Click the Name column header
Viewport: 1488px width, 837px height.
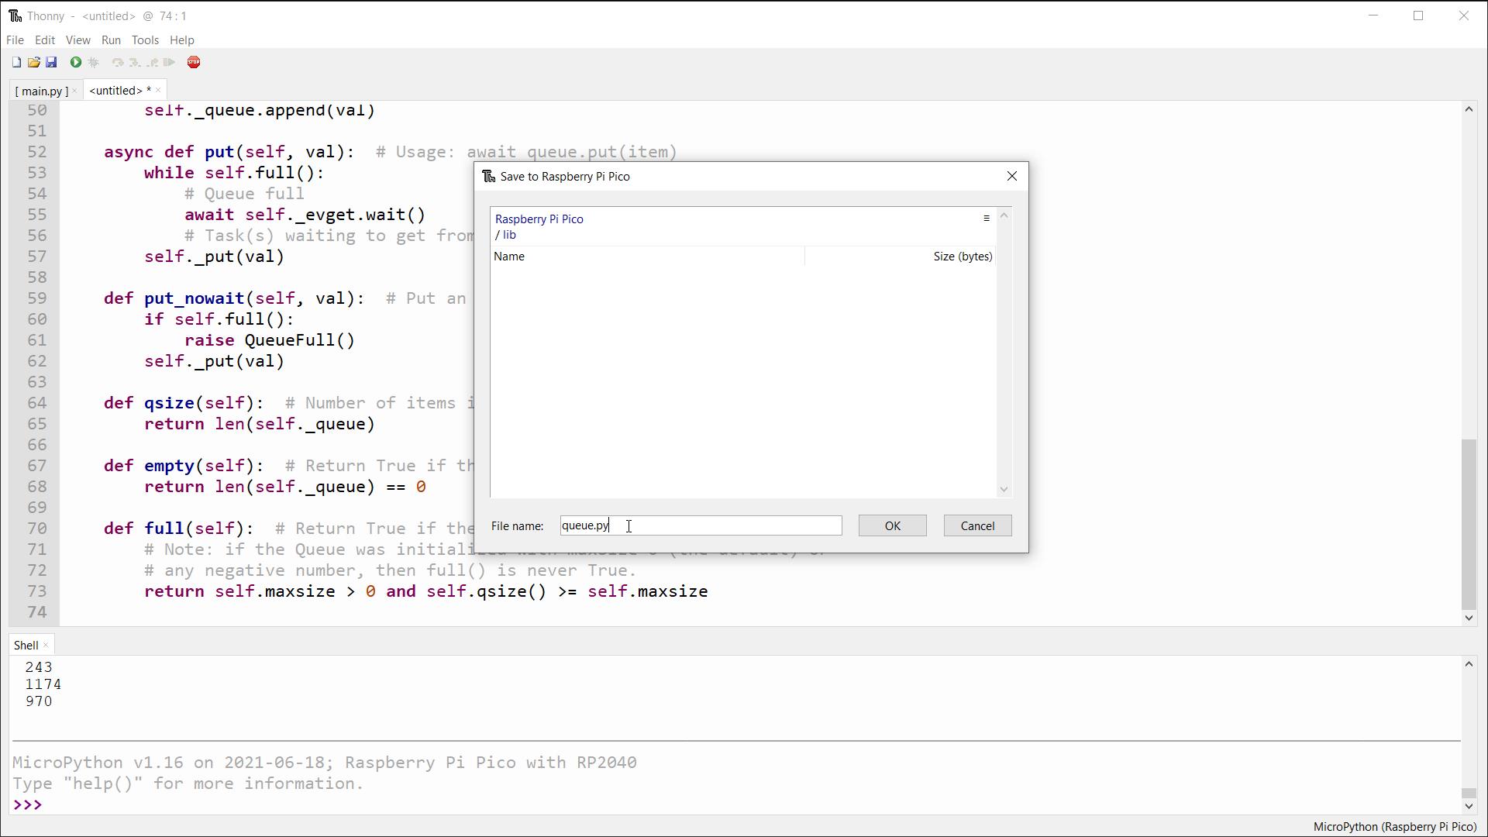[509, 257]
